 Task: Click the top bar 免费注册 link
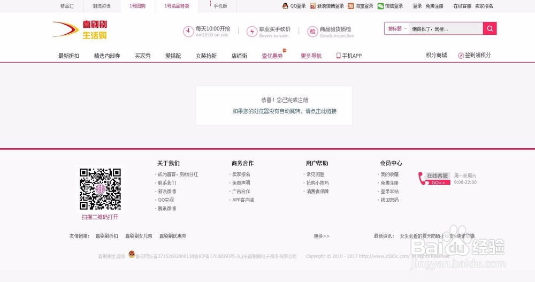(x=434, y=6)
